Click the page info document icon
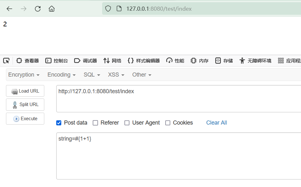301x187 pixels. 119,9
